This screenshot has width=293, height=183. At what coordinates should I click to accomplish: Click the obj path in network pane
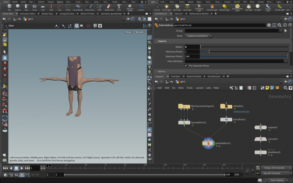[x=169, y=81]
